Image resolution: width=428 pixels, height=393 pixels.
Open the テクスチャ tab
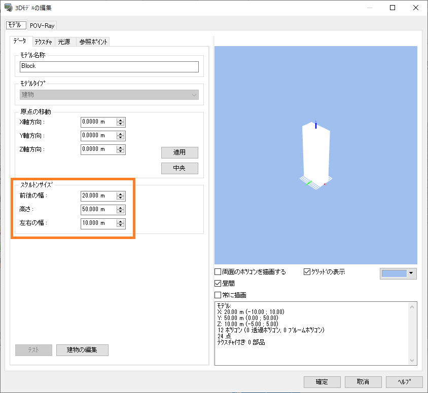[44, 42]
